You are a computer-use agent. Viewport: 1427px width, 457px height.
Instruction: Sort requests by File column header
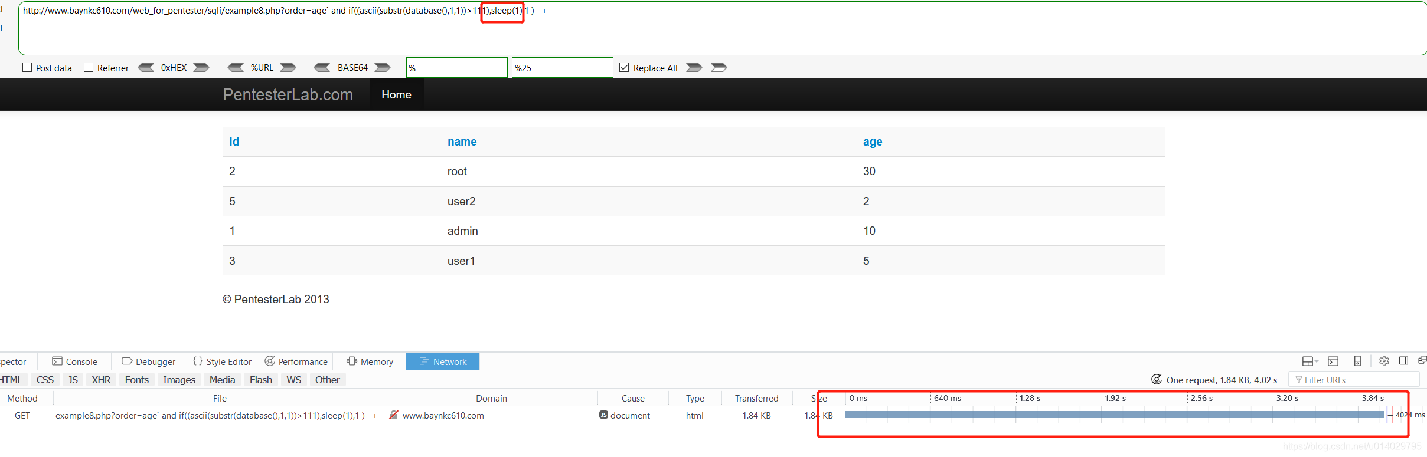click(x=220, y=398)
